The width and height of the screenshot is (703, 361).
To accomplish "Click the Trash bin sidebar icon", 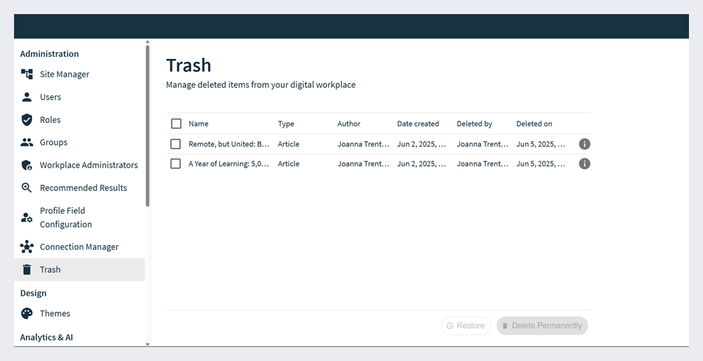I will pyautogui.click(x=27, y=270).
